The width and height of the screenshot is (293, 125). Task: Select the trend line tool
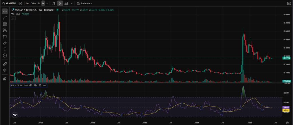tap(5, 18)
